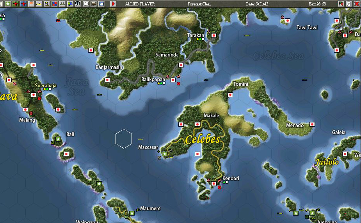Select the Allied ground unit at Maccasar

[159, 158]
